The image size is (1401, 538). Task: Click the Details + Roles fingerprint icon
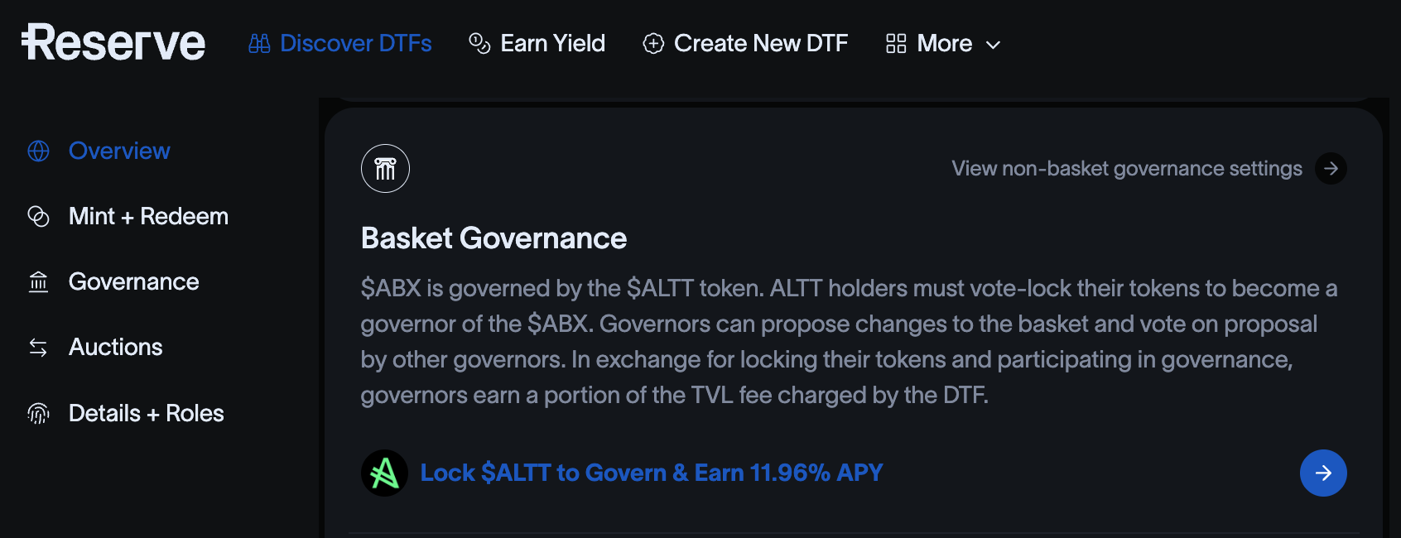point(39,413)
